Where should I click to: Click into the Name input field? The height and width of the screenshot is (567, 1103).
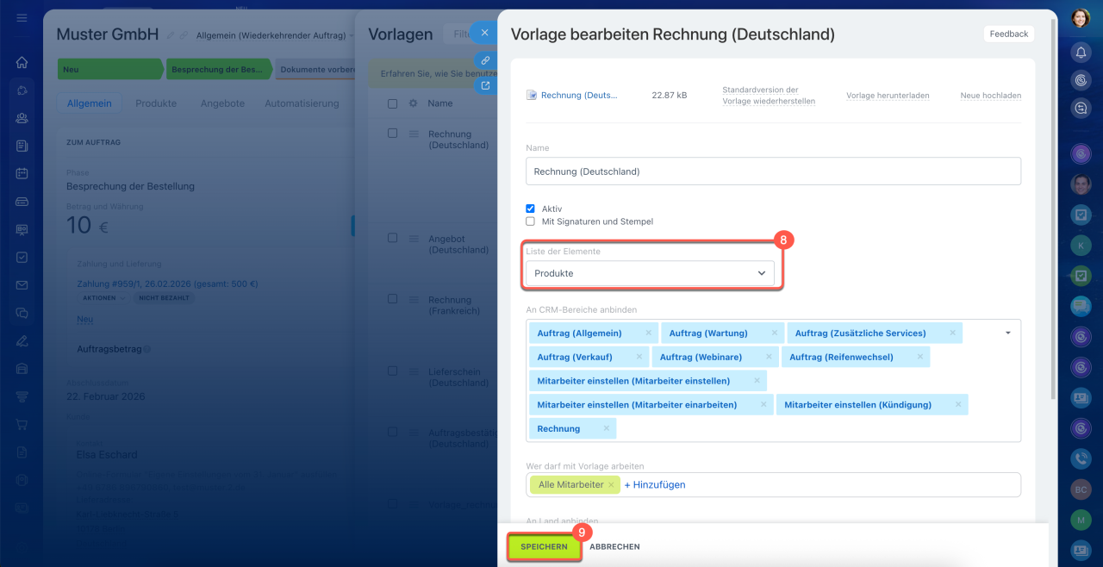click(x=772, y=171)
